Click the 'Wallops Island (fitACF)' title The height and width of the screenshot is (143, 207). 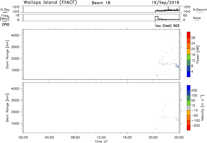pos(50,3)
